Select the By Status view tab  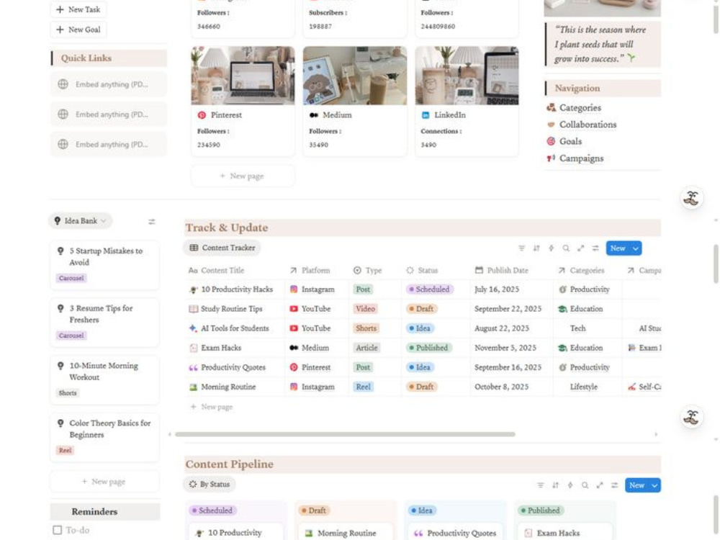click(x=210, y=485)
